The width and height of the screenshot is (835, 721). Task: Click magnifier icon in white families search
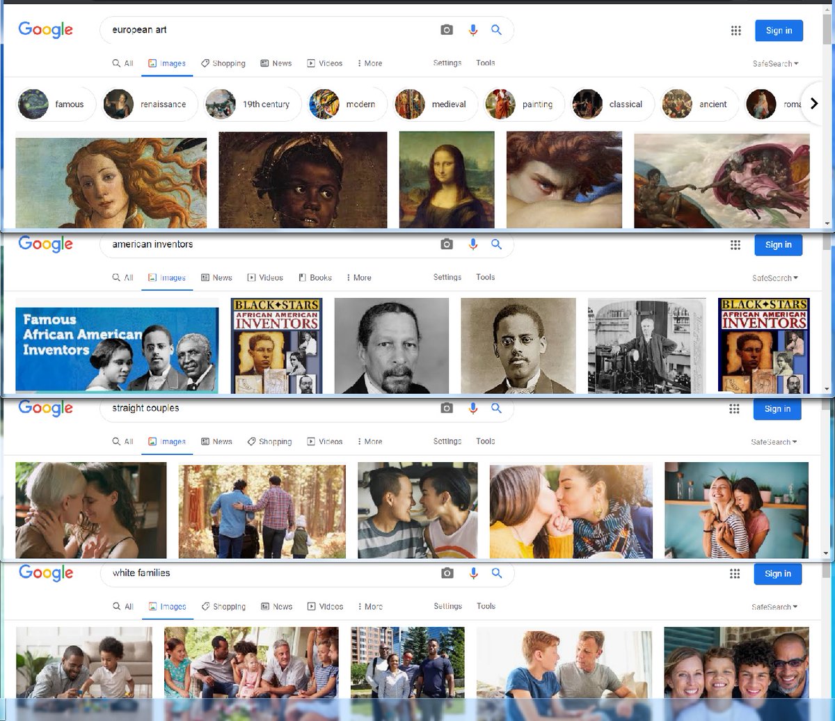click(496, 573)
